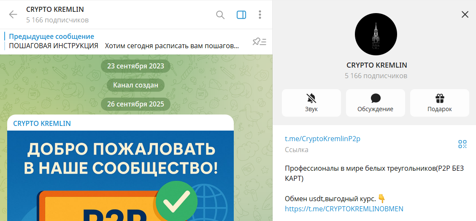Screen dimensions: 476x221
Task: Click the Канал создан service message
Action: click(136, 85)
